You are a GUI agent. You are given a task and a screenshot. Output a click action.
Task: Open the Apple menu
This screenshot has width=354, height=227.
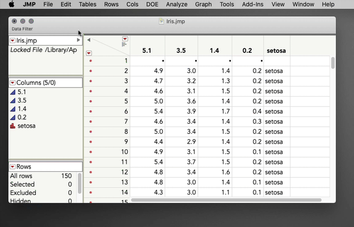11,4
